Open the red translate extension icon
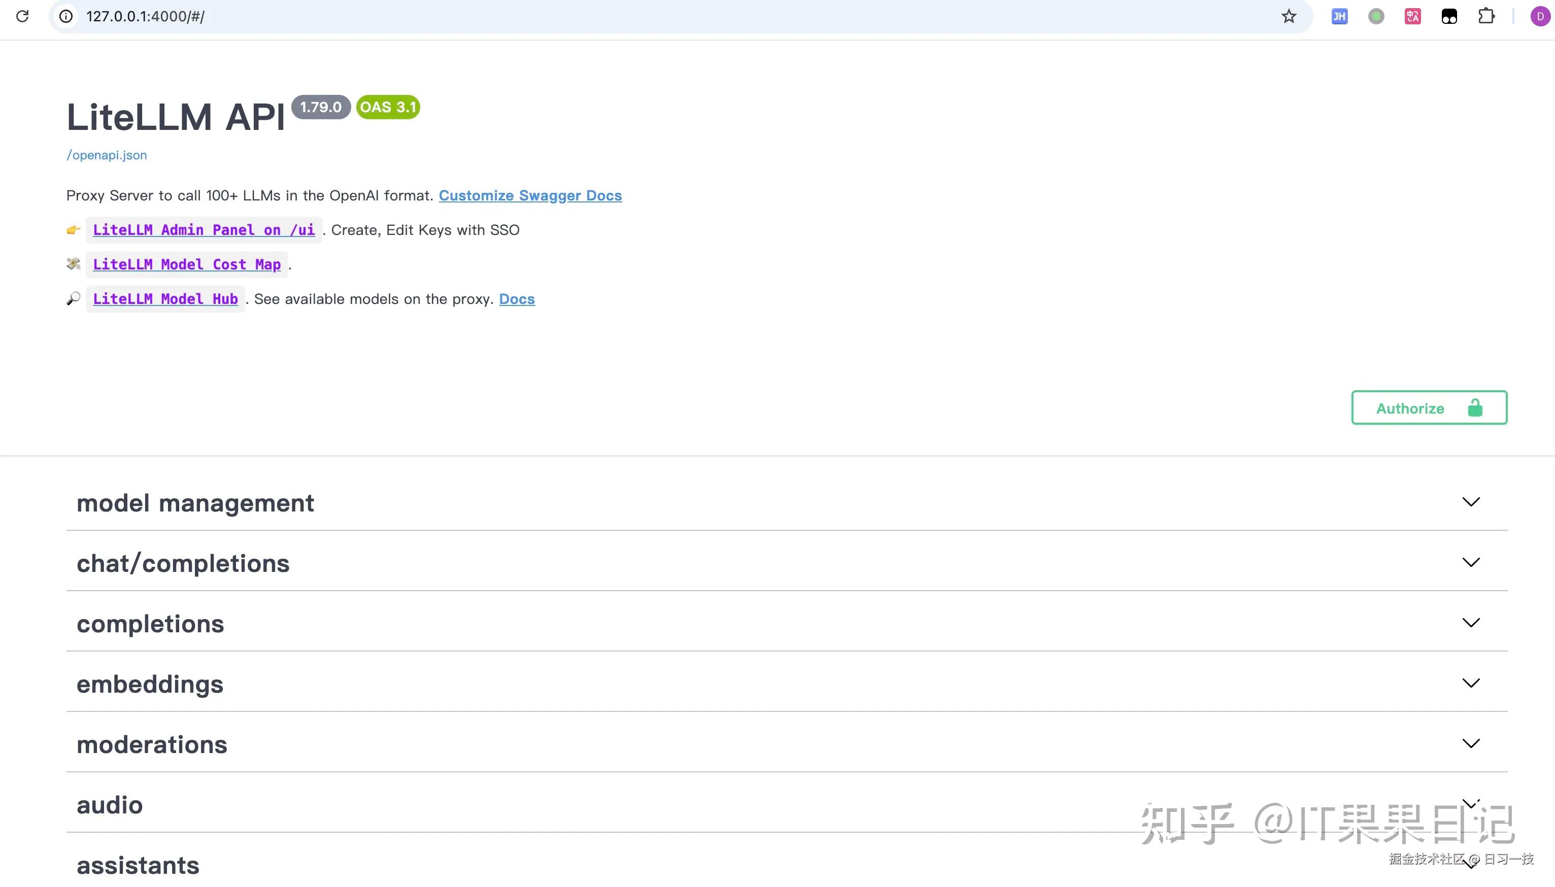 click(1412, 16)
